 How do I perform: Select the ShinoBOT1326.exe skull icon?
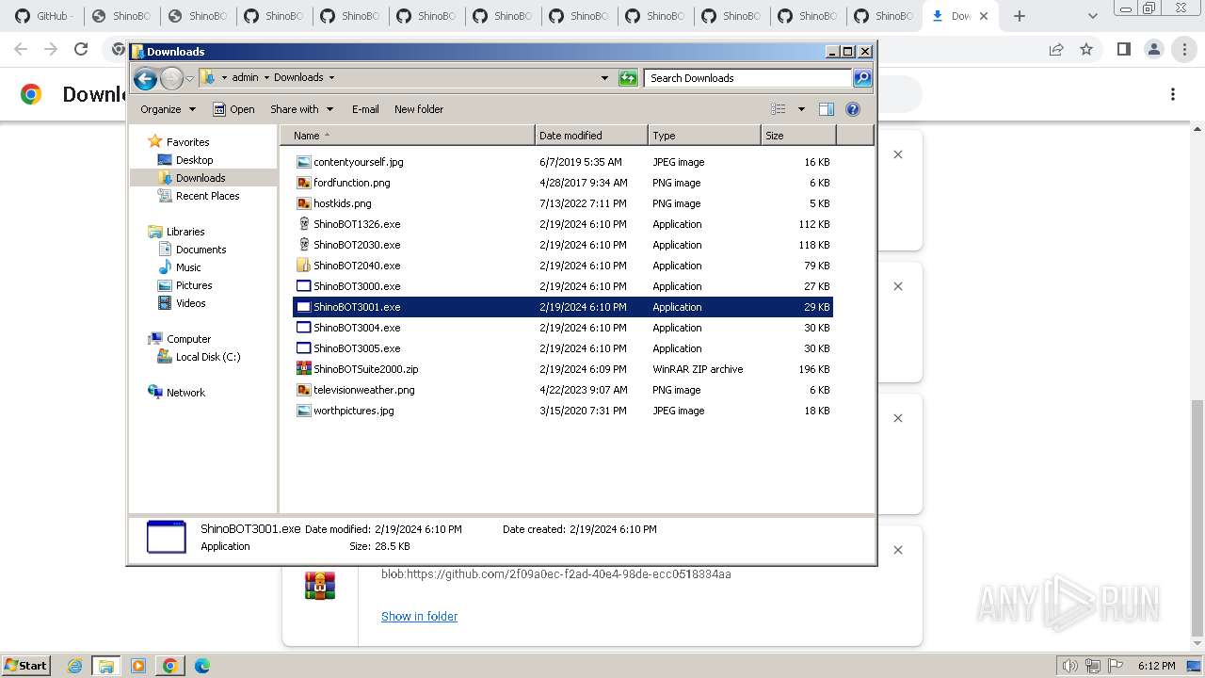[x=303, y=224]
